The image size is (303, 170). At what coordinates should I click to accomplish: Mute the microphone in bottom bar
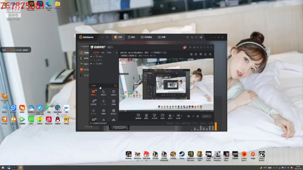[170, 116]
